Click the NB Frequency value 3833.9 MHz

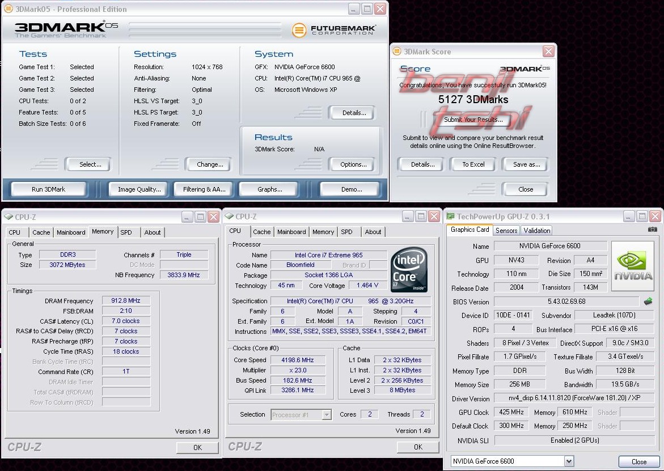pos(183,275)
